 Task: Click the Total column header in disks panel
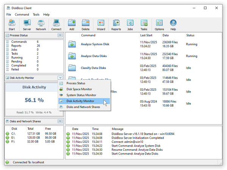click(30, 129)
